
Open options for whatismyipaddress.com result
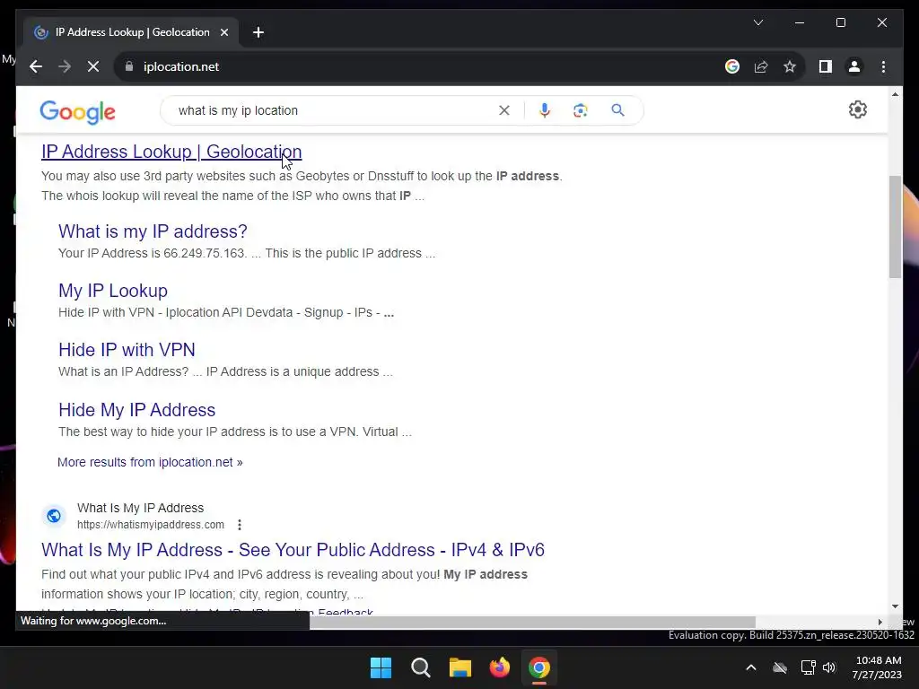click(239, 525)
